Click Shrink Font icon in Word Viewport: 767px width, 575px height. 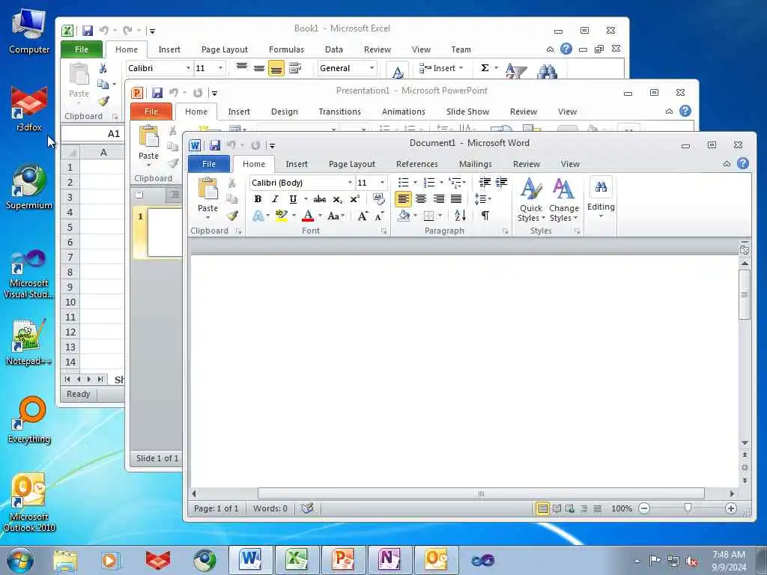[x=379, y=216]
